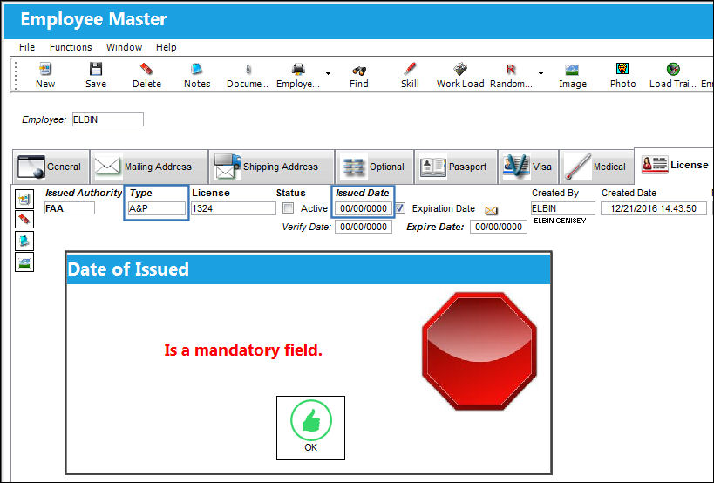The height and width of the screenshot is (483, 714).
Task: Switch to the Shipping Address tab
Action: tap(272, 167)
